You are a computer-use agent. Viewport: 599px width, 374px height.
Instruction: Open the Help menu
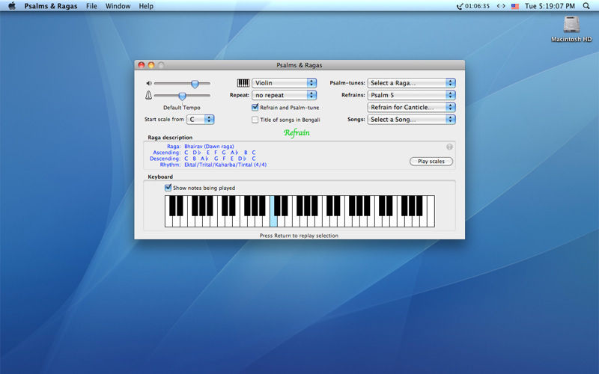pos(146,6)
